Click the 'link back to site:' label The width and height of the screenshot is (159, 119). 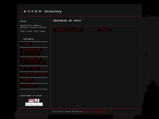pos(31,95)
